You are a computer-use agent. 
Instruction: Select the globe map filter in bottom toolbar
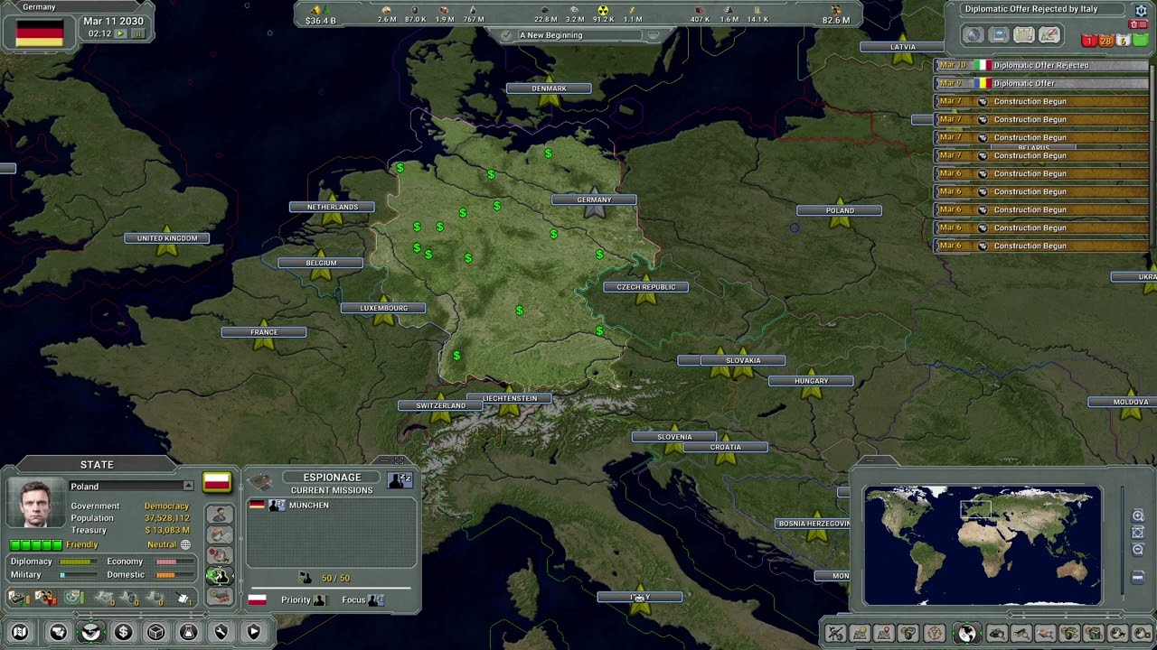coord(967,634)
